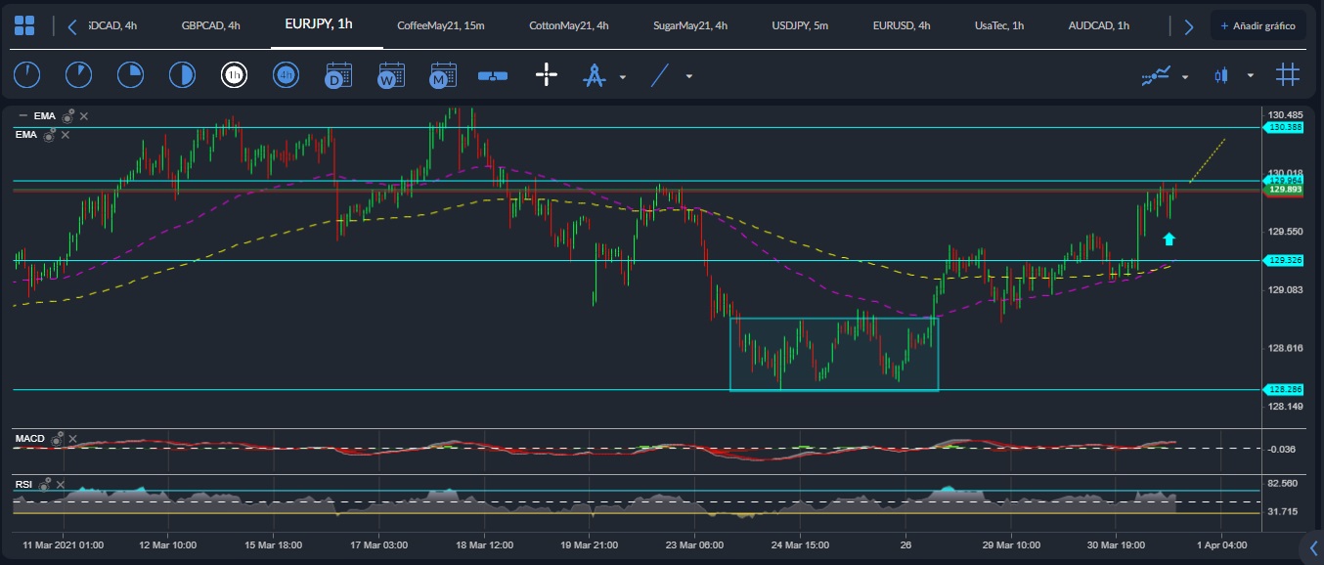Activate the horizontal ruler measure tool
Image resolution: width=1324 pixels, height=565 pixels.
click(493, 75)
